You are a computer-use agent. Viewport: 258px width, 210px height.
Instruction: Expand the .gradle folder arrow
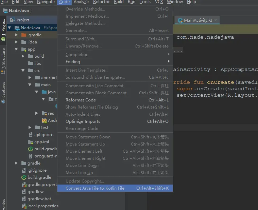16,35
